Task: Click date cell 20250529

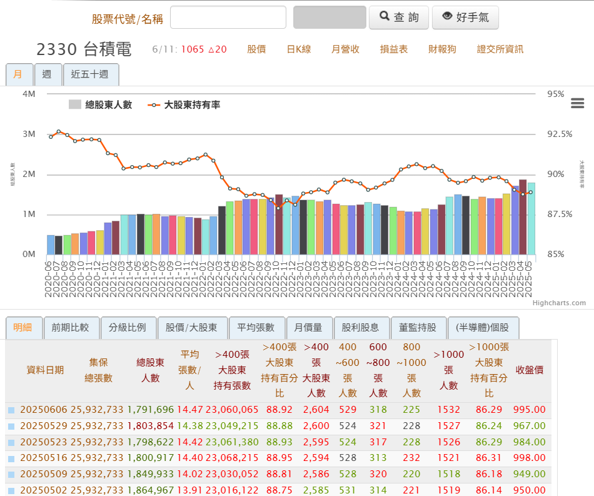Action: (x=44, y=426)
